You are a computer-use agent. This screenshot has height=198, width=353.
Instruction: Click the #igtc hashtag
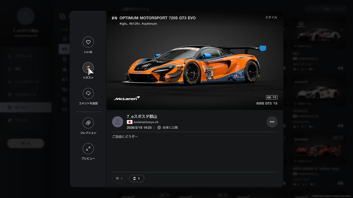pyautogui.click(x=124, y=23)
